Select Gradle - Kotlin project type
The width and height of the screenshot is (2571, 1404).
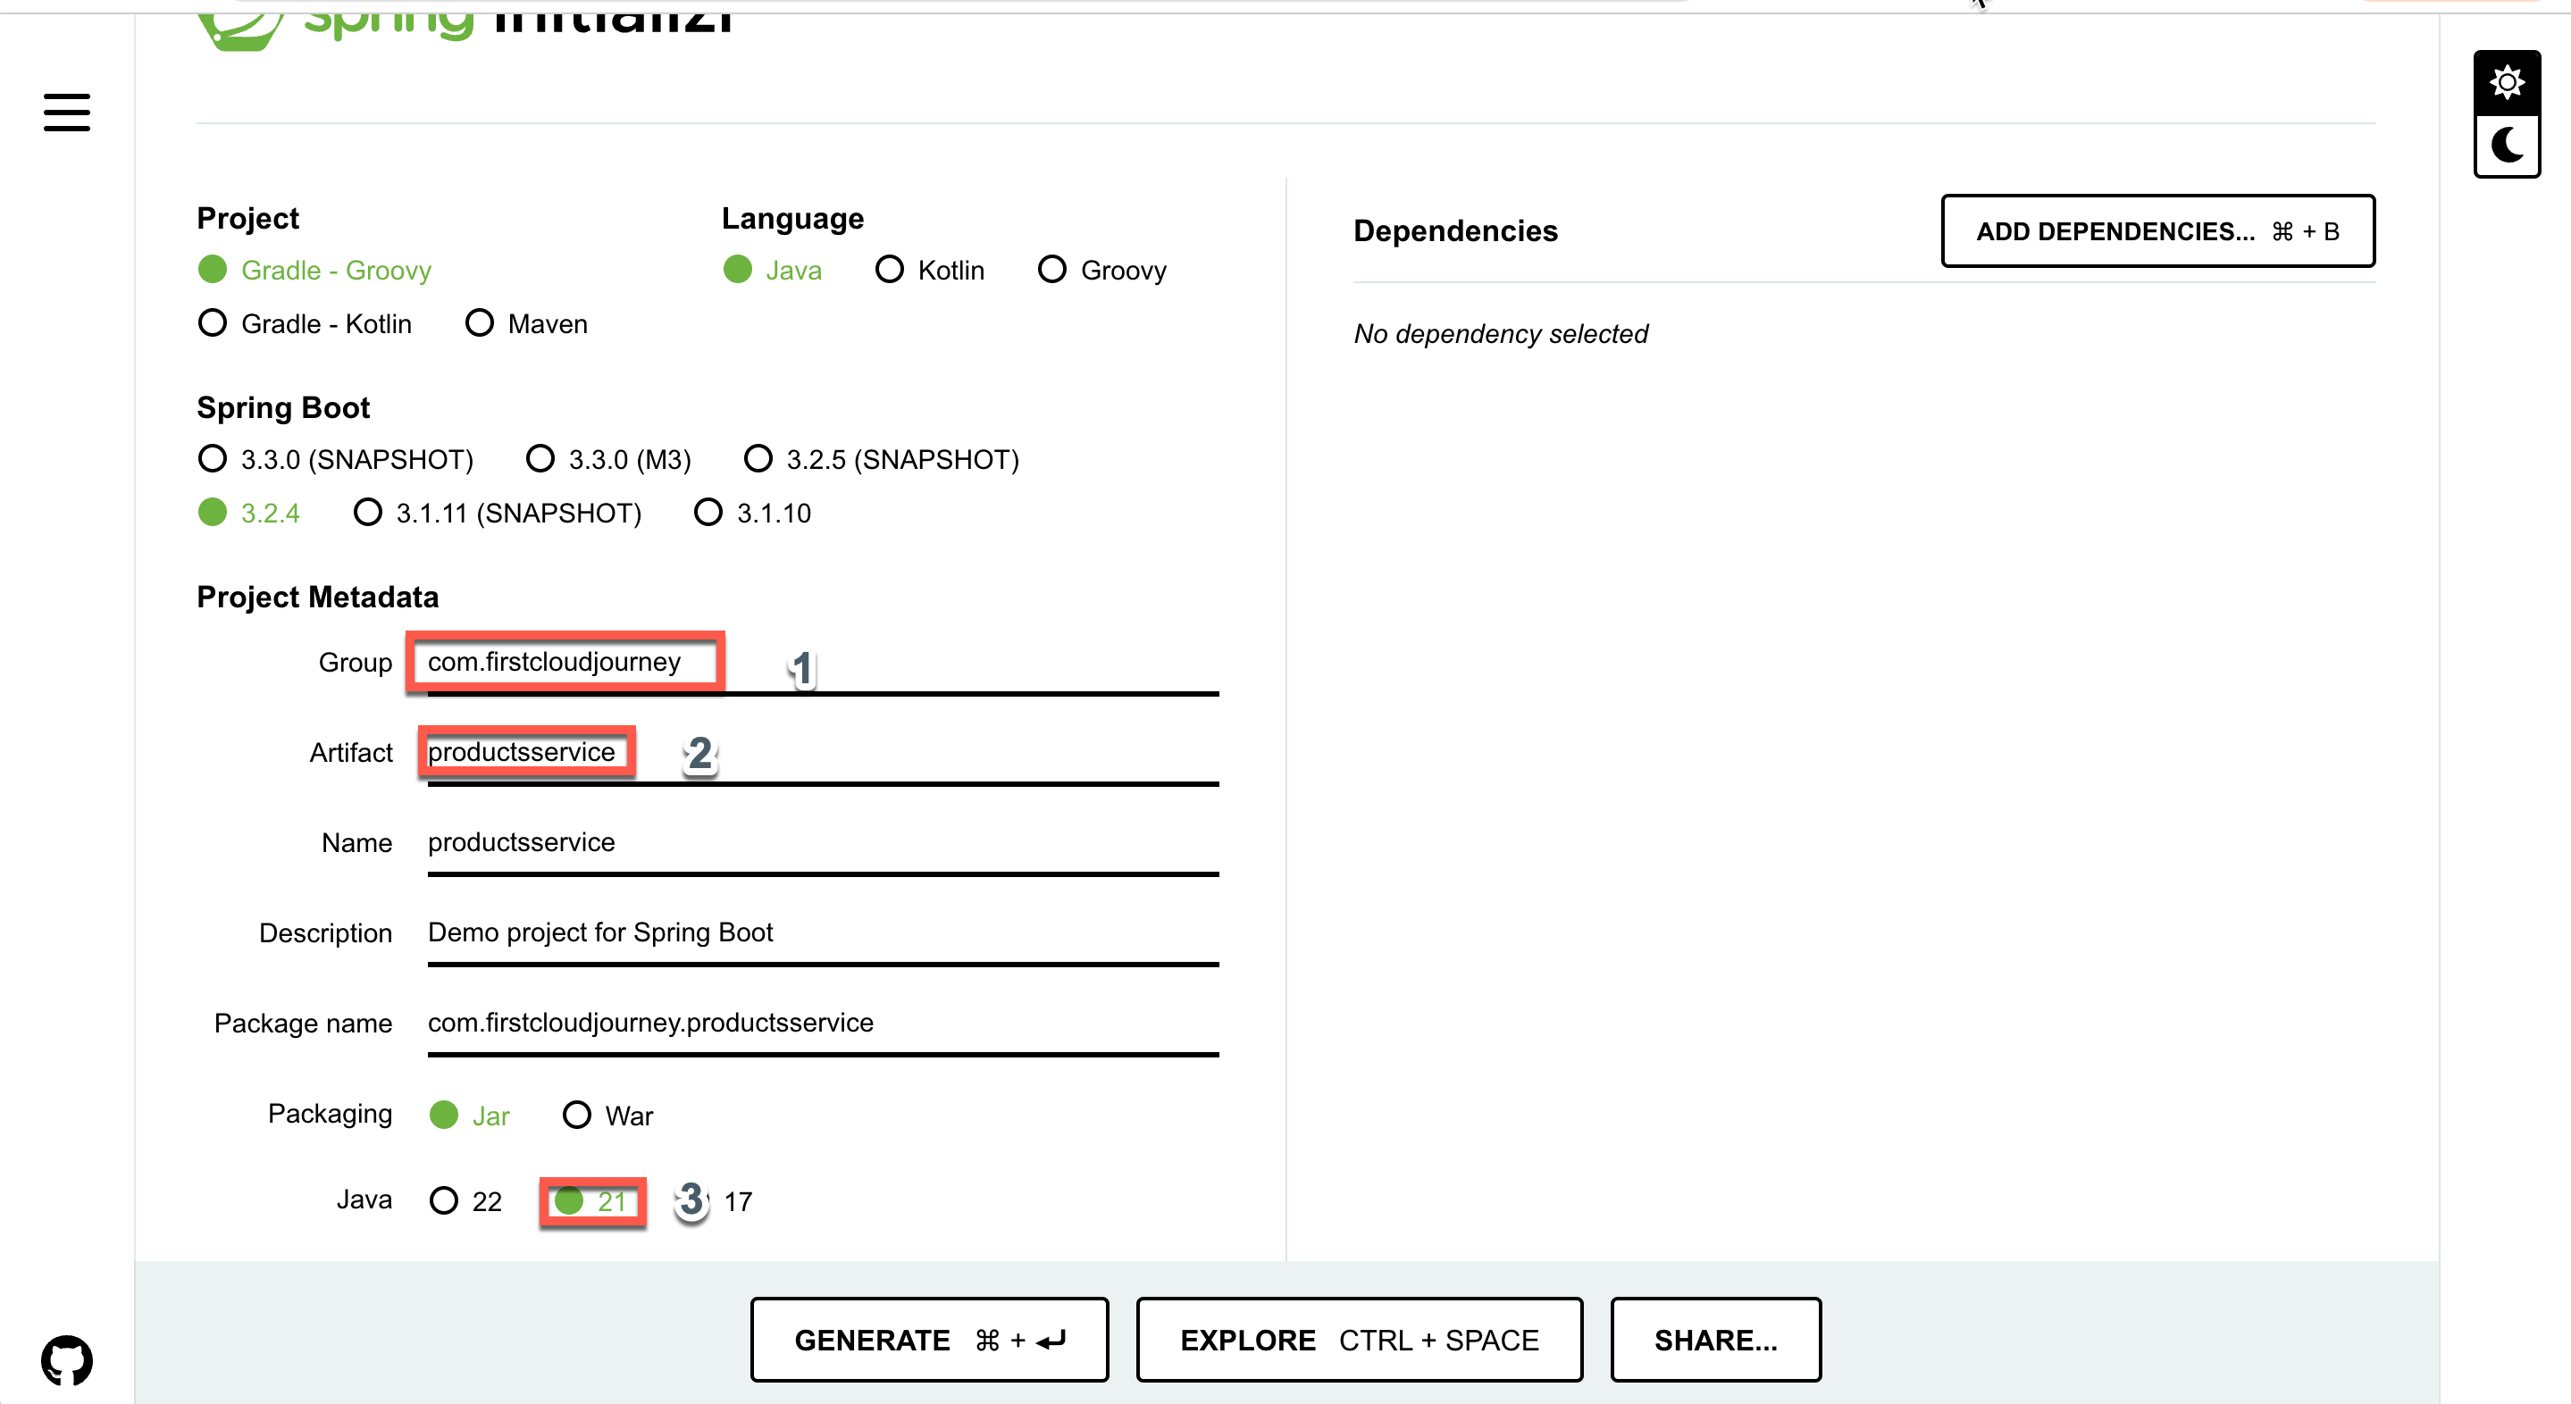click(305, 323)
